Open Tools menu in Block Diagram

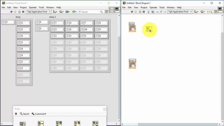click(162, 7)
